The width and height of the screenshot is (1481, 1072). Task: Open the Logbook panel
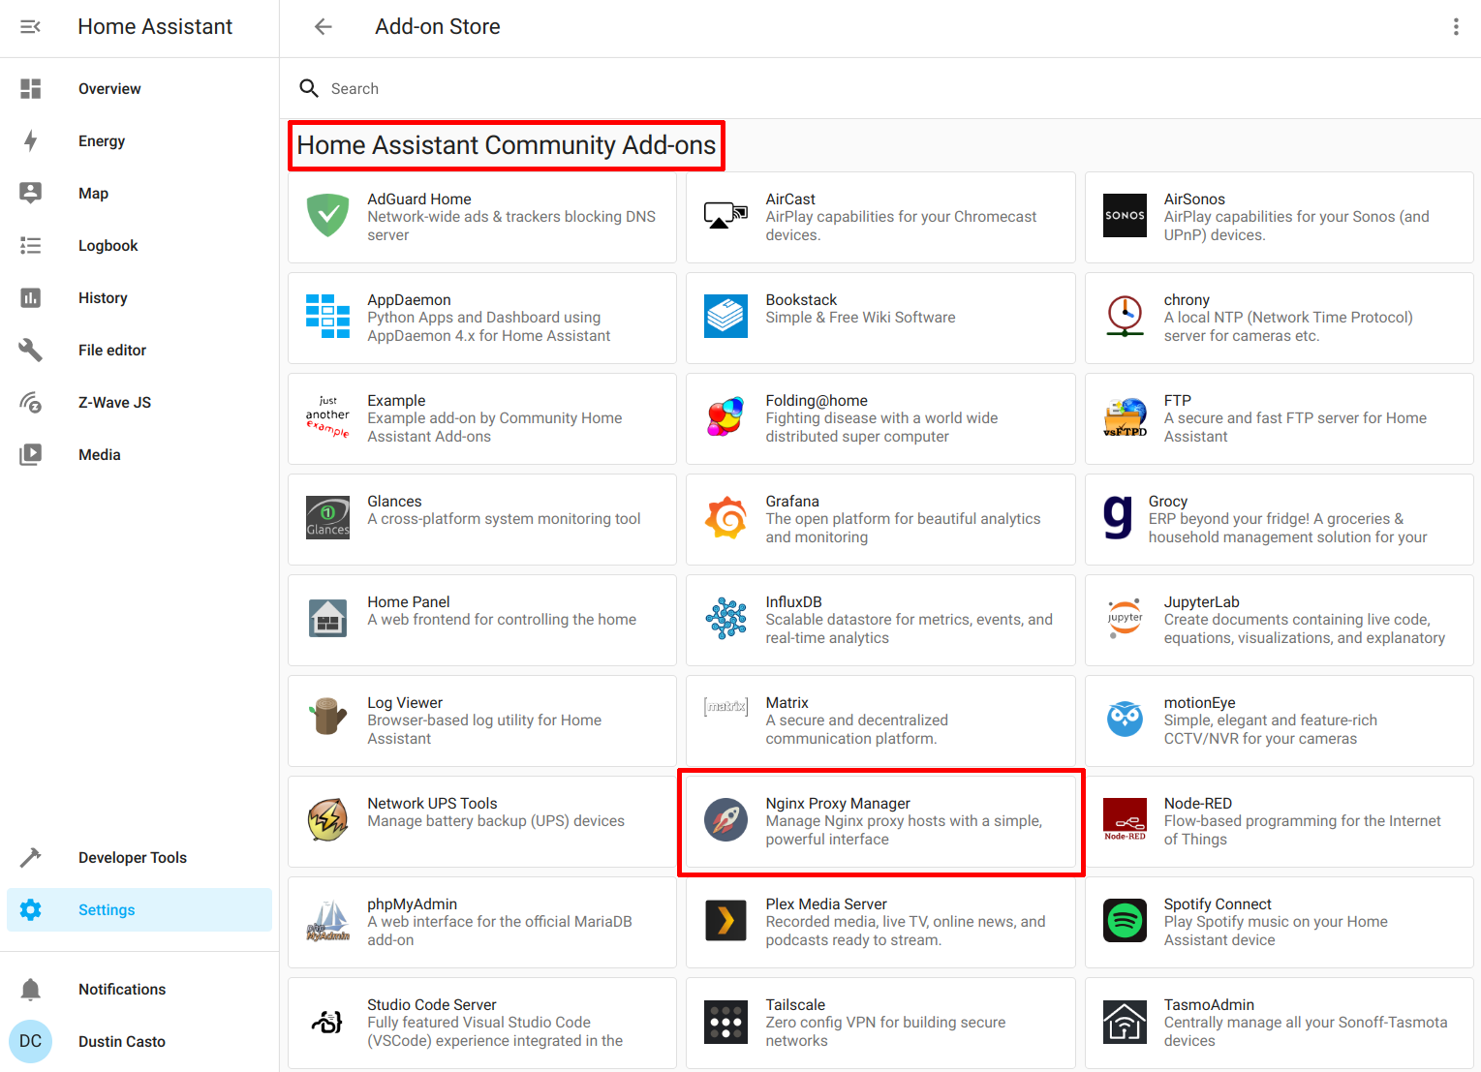[x=139, y=246]
